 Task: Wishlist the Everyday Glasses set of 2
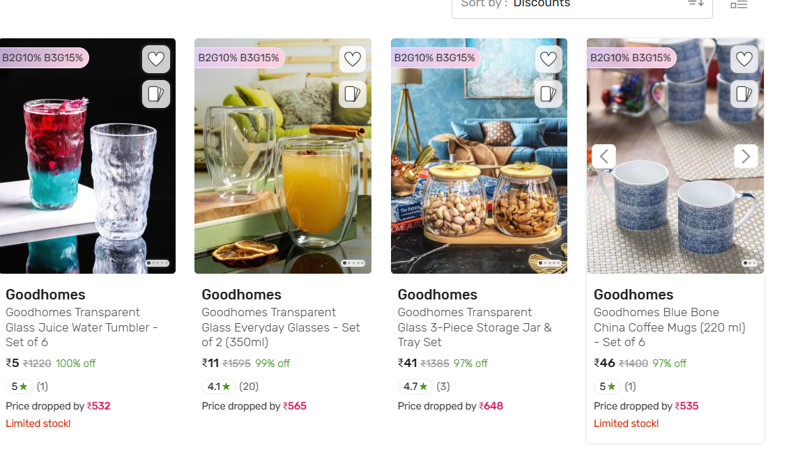pyautogui.click(x=353, y=59)
